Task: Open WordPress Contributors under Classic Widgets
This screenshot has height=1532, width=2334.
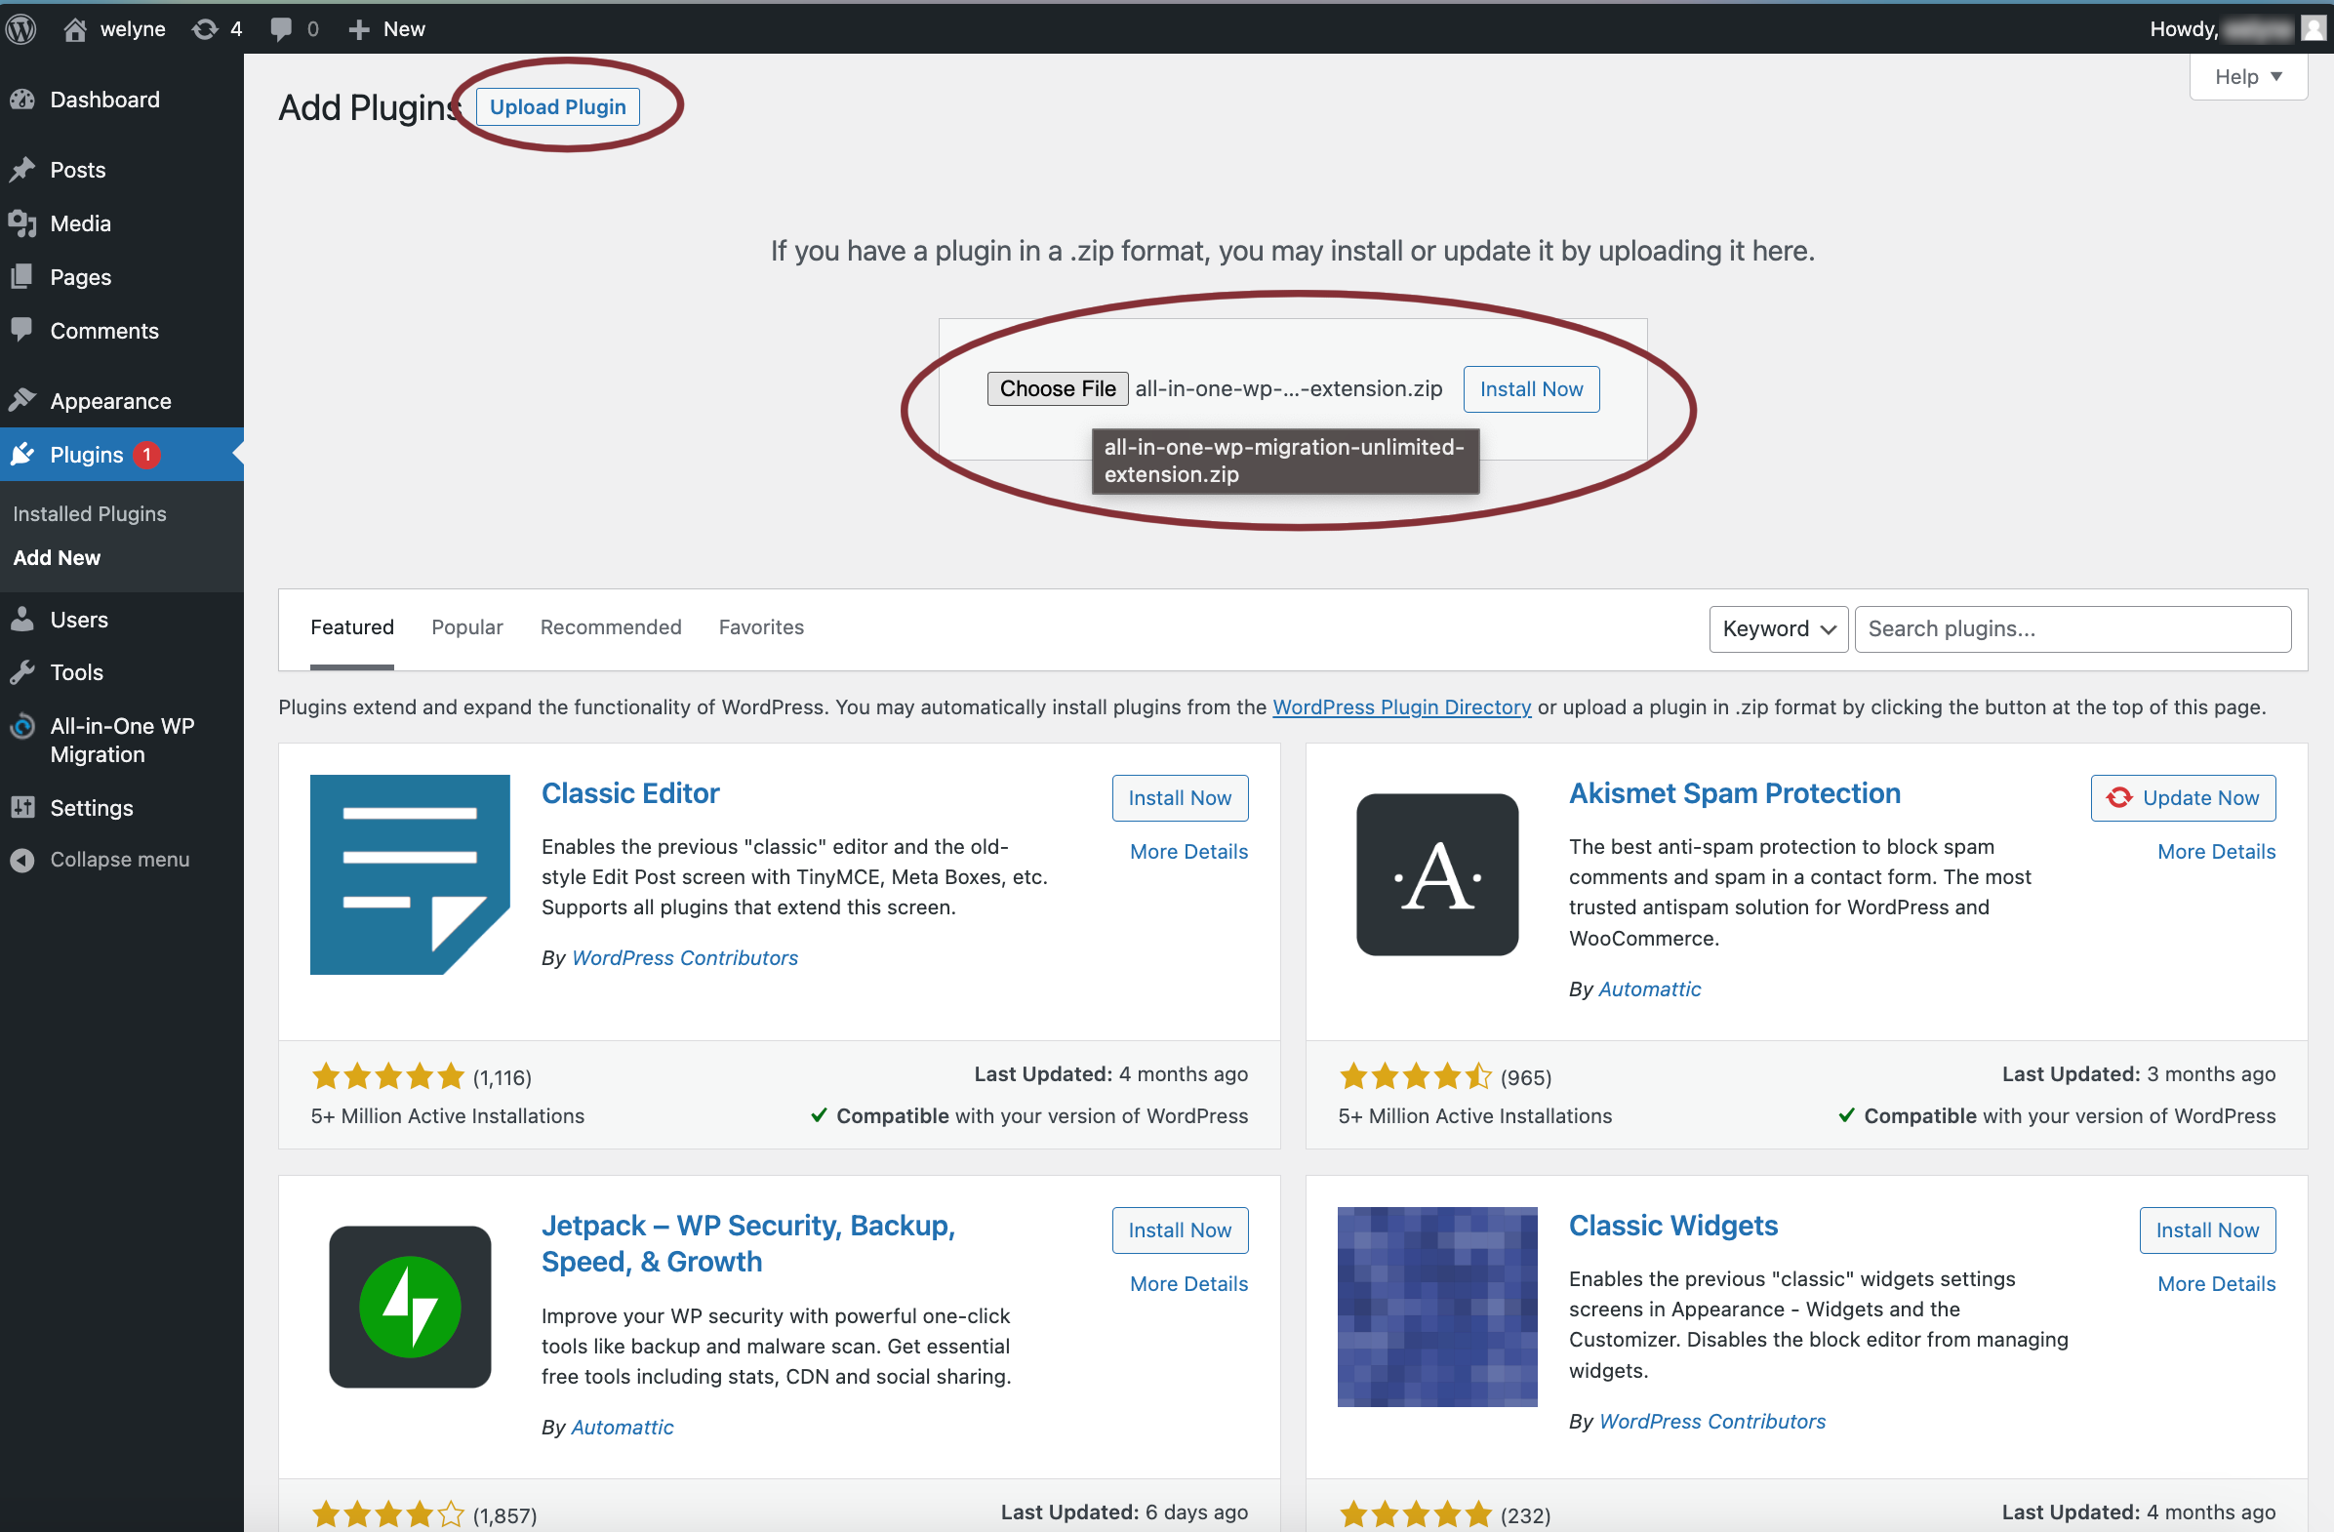Action: tap(1711, 1422)
